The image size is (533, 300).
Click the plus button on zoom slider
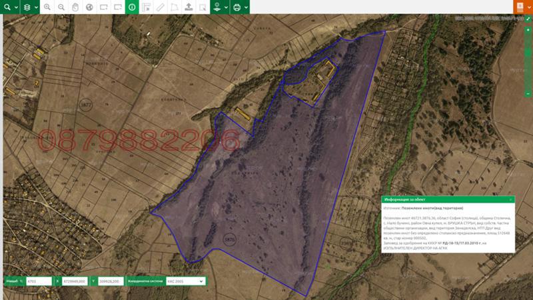pos(528,29)
